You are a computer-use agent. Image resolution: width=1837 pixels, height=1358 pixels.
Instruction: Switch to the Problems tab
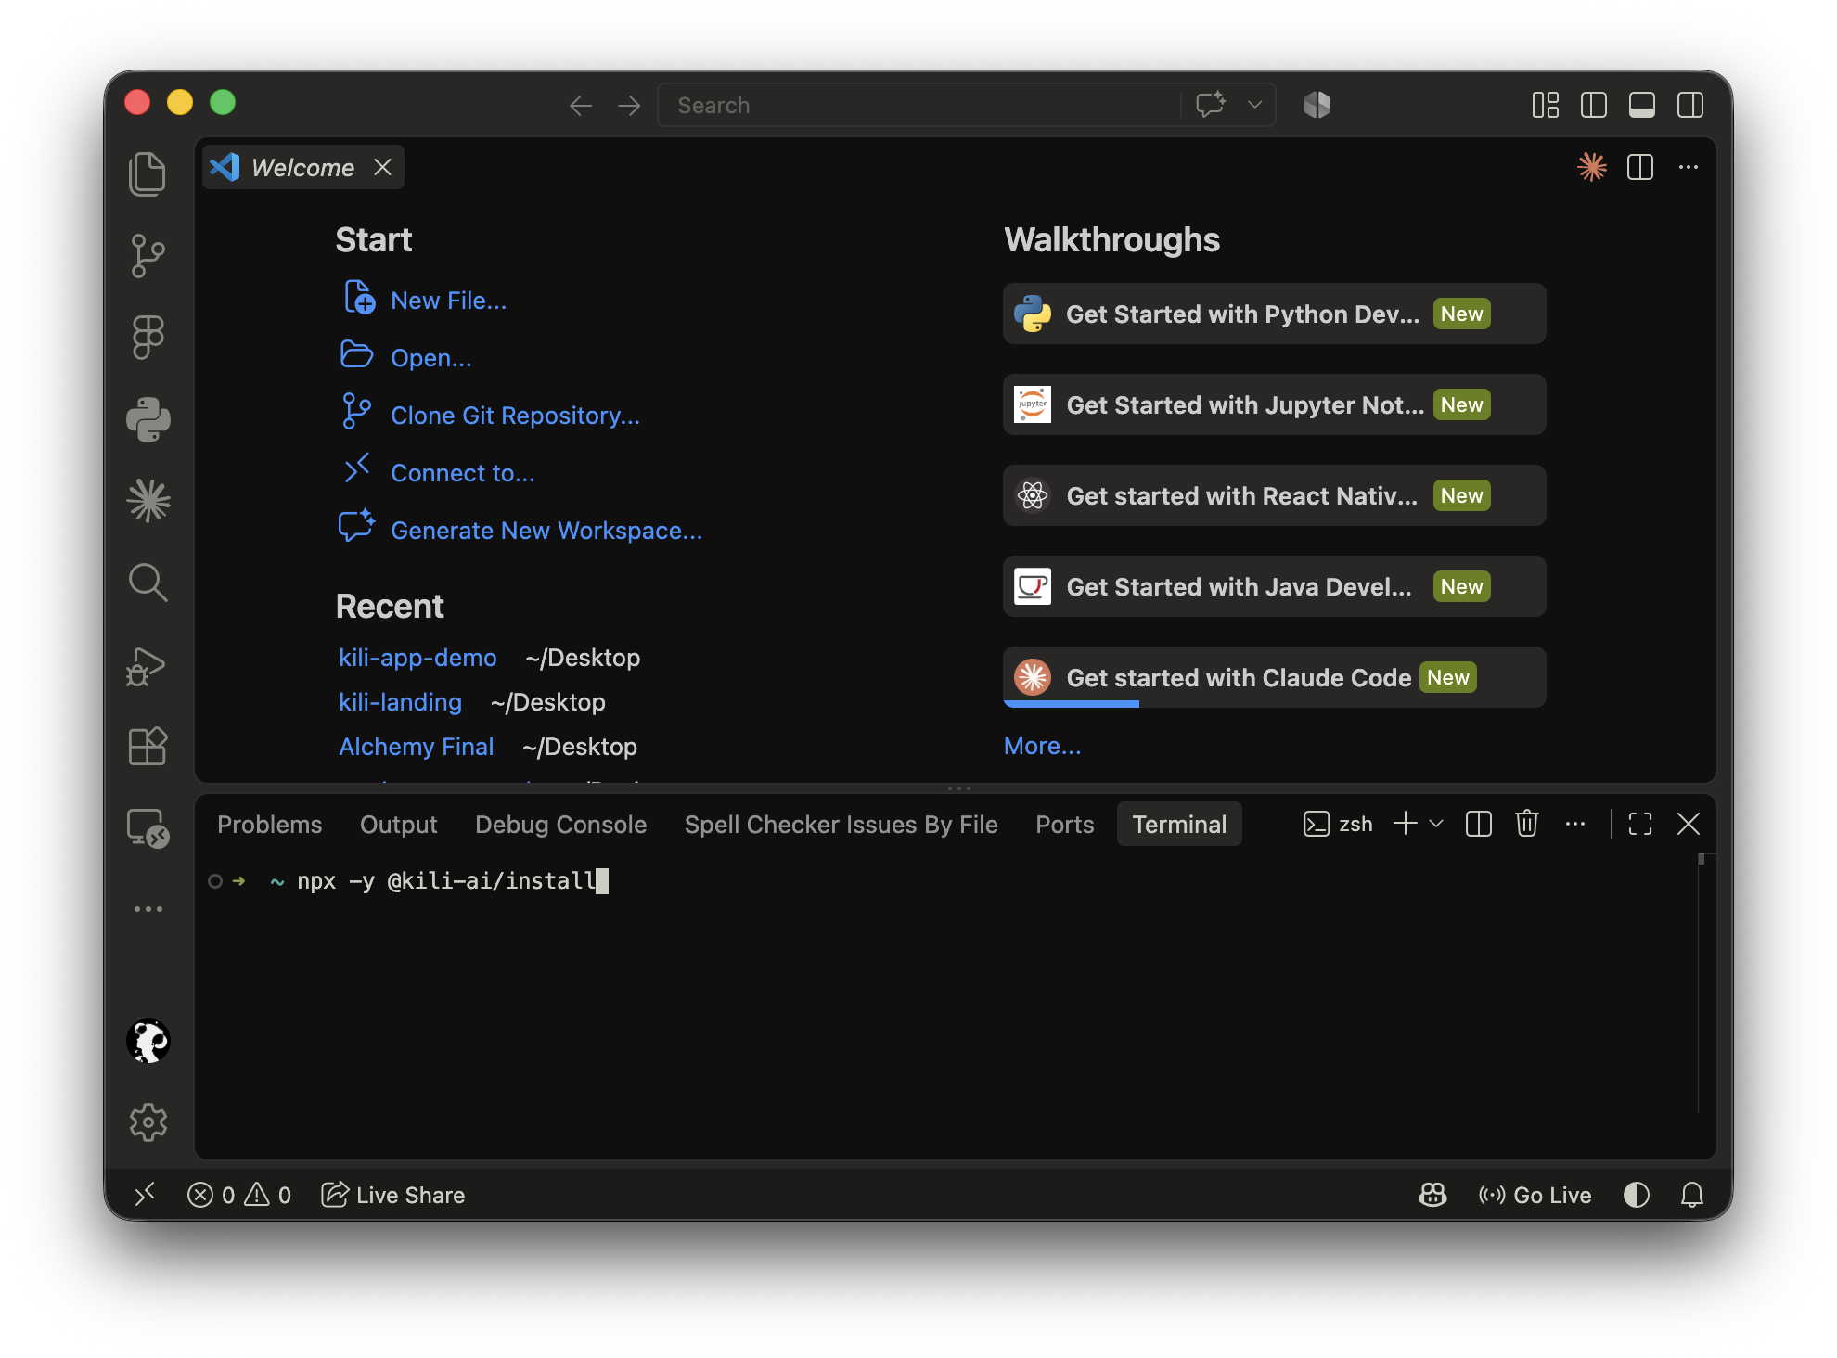(269, 825)
